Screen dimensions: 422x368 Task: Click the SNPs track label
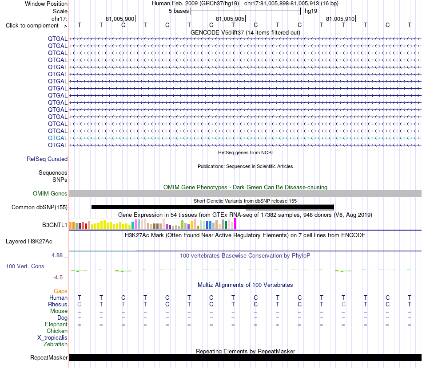point(60,180)
